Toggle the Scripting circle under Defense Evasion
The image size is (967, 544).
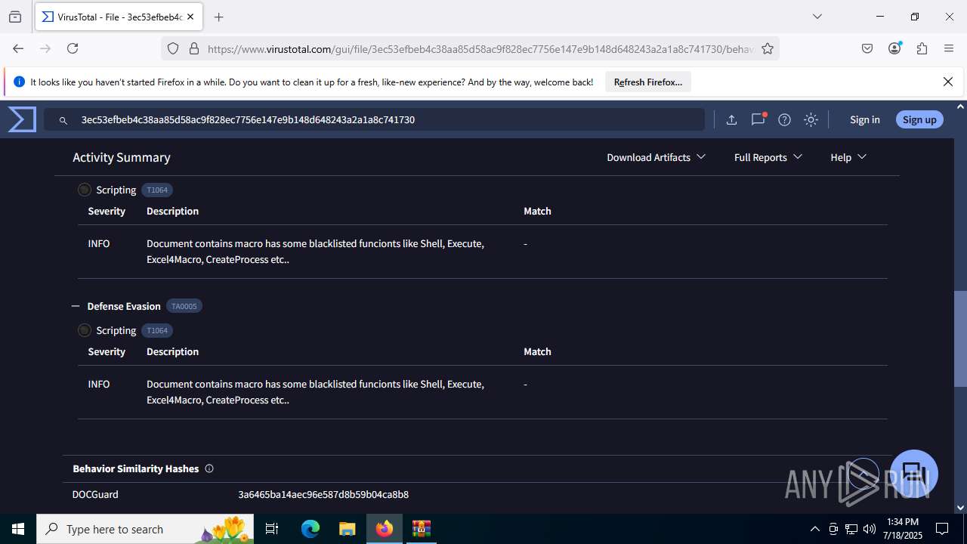pos(85,330)
